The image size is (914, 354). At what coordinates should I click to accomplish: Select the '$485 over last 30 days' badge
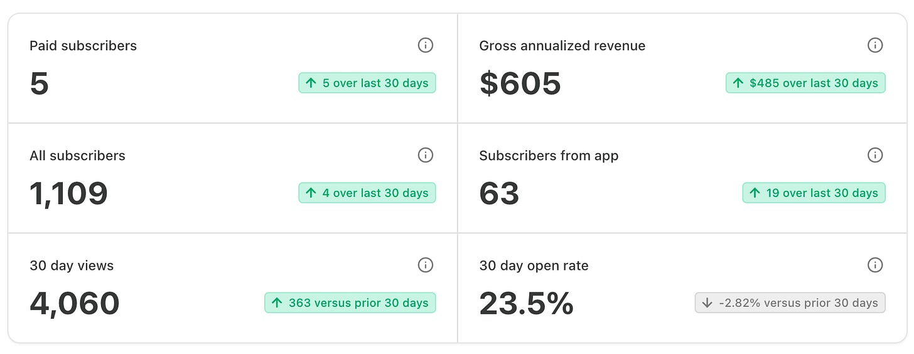click(805, 83)
